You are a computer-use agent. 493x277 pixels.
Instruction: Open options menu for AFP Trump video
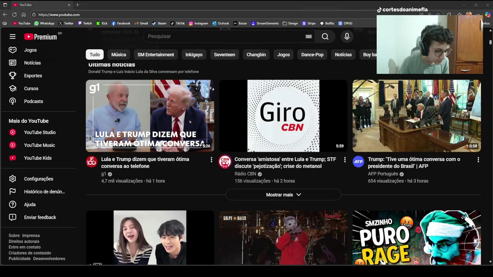pyautogui.click(x=478, y=160)
